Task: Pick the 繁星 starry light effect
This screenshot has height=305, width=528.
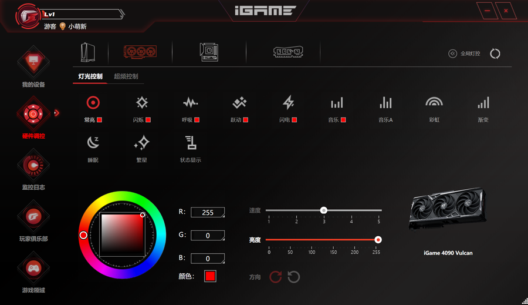Action: tap(141, 143)
